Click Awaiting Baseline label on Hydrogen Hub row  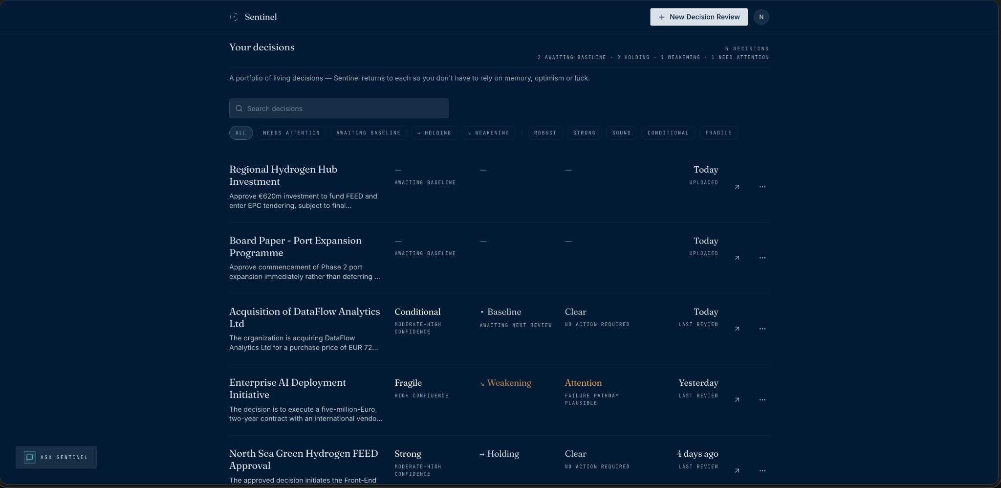point(425,182)
